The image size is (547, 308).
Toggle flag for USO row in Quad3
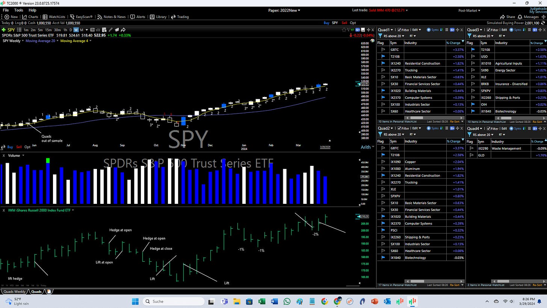tap(473, 56)
